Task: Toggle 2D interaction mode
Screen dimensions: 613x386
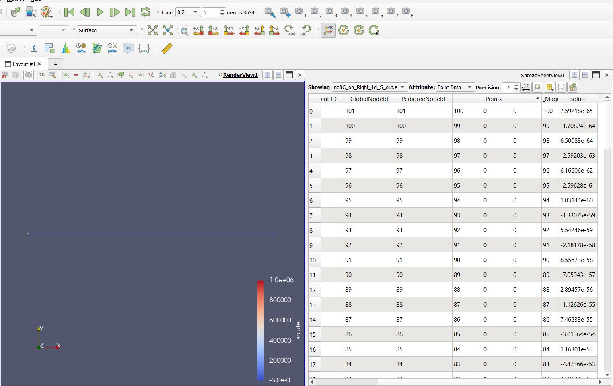Action: click(x=41, y=75)
